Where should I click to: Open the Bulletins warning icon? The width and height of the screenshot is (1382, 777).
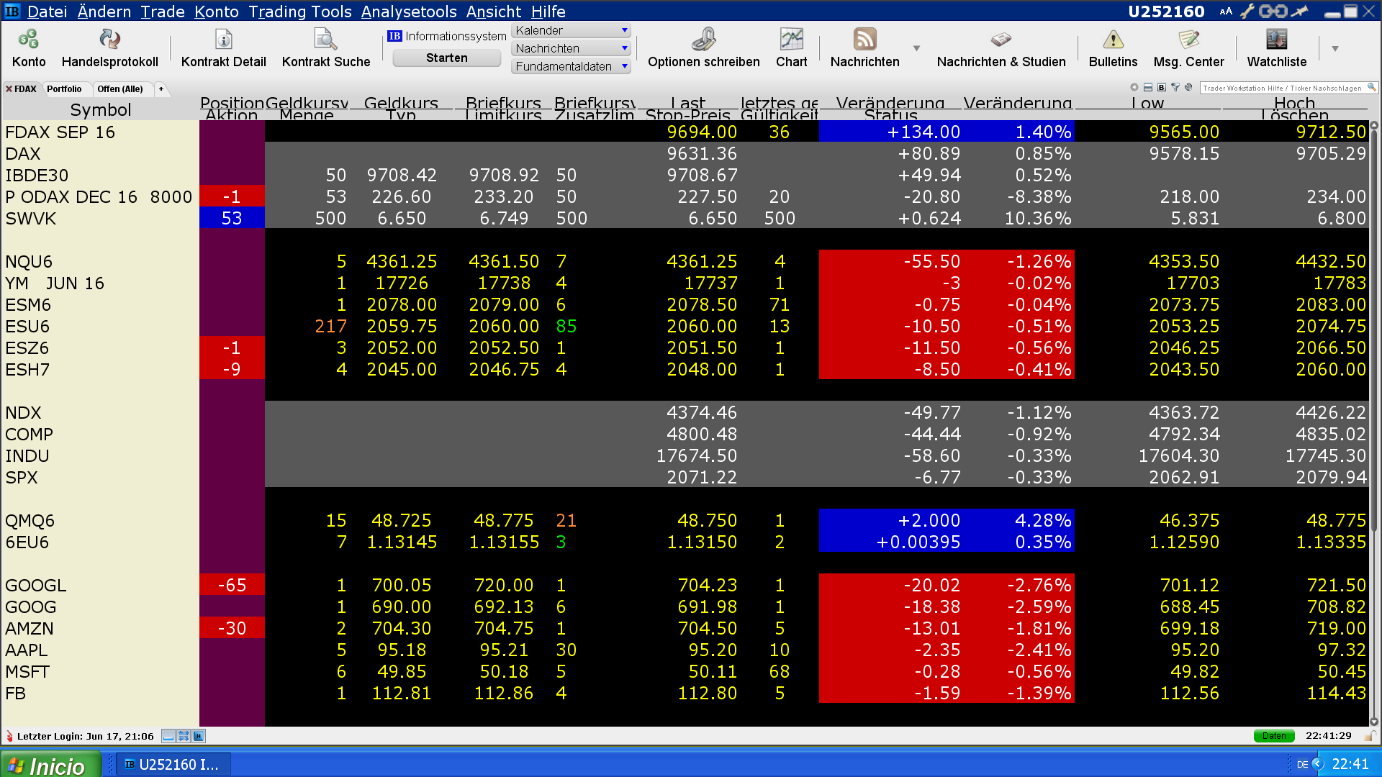point(1113,40)
